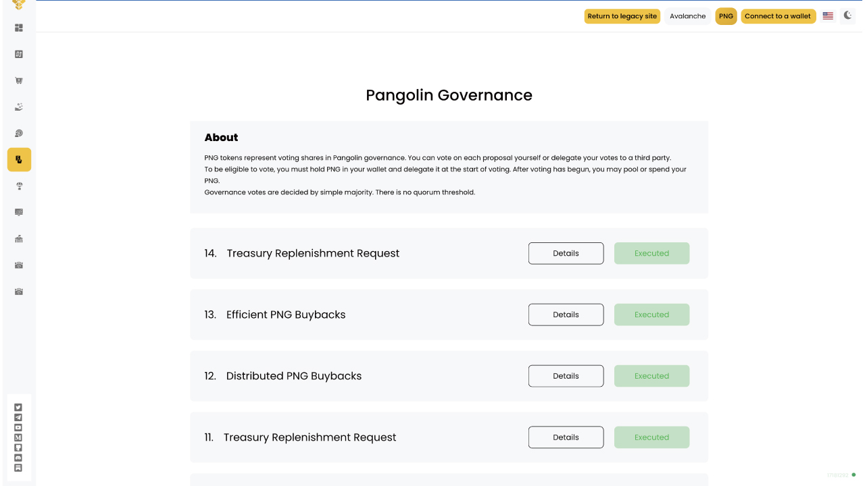Click Executed status on proposal 11
The width and height of the screenshot is (865, 486).
pyautogui.click(x=651, y=437)
